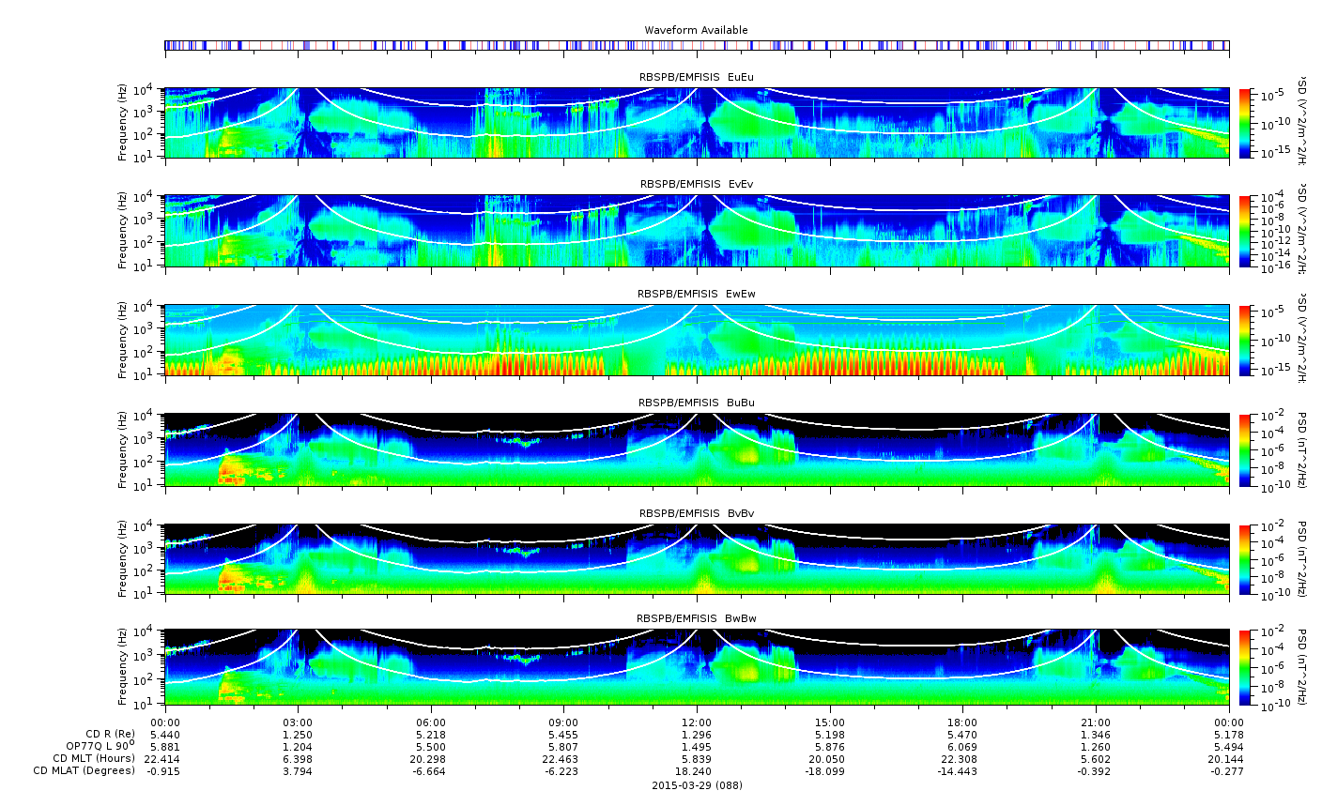Click the EuEu PSD color scale bar
This screenshot has height=806, width=1322.
(x=1245, y=123)
